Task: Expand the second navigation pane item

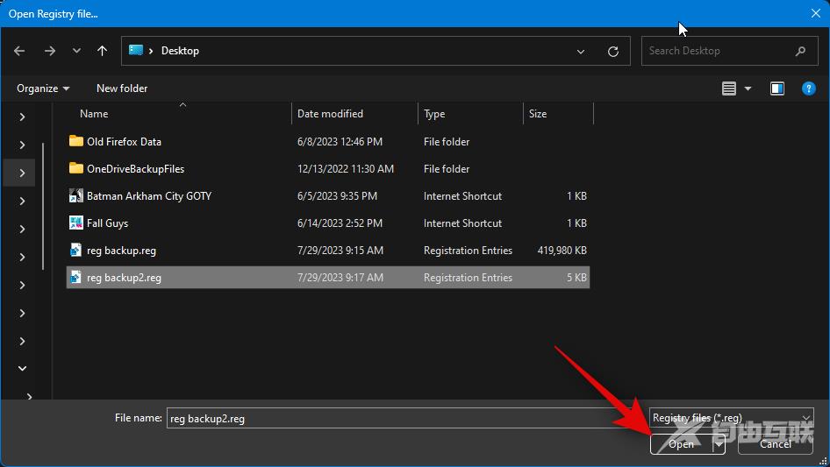Action: click(x=22, y=145)
